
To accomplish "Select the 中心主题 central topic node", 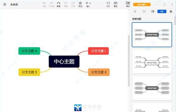I will click(x=64, y=62).
